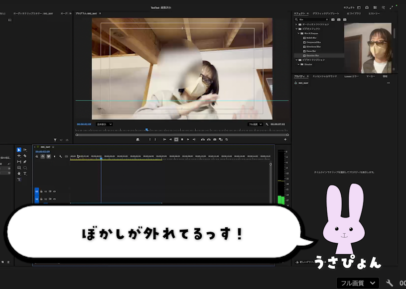Select the Type text tool
This screenshot has width=406, height=289.
pos(25,174)
